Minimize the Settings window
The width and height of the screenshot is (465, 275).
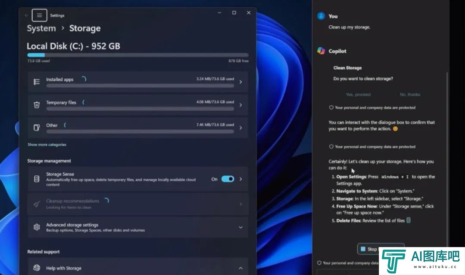click(220, 13)
